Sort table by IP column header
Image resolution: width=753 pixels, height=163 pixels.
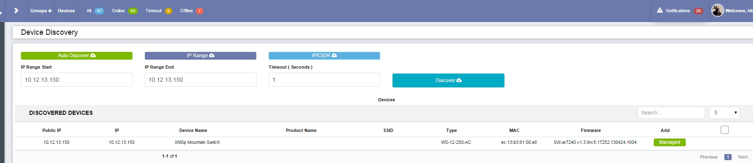pos(117,130)
